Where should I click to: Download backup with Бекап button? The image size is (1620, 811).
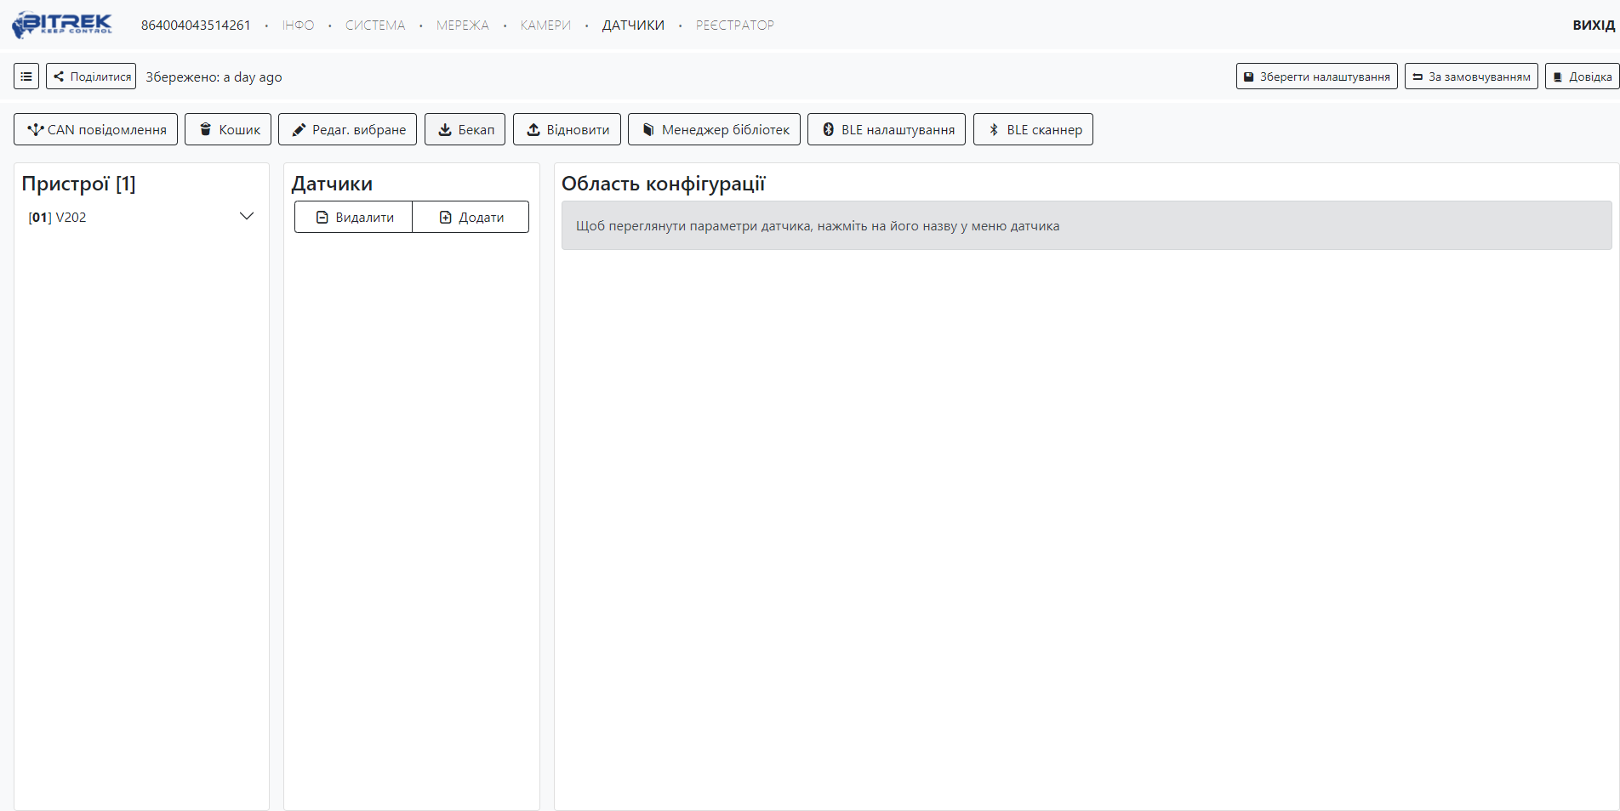465,129
